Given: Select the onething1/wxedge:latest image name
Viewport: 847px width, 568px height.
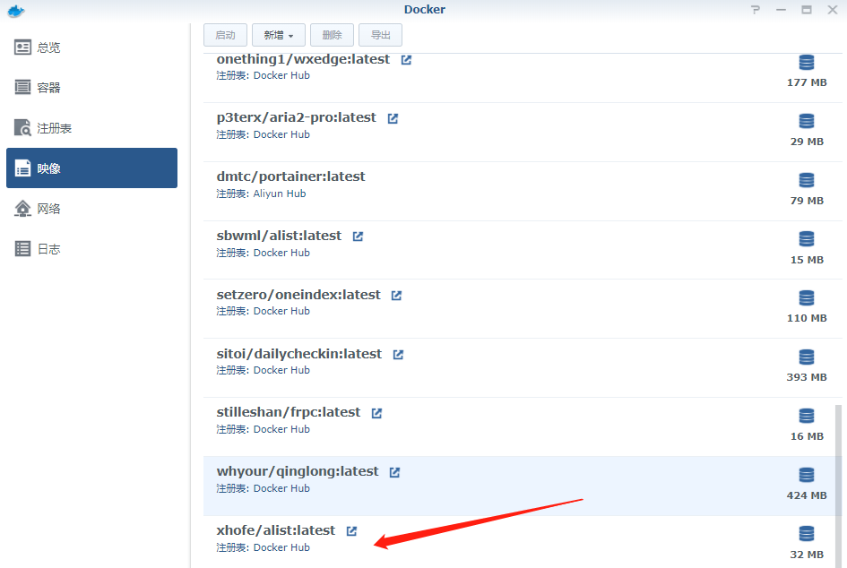Looking at the screenshot, I should (x=303, y=59).
